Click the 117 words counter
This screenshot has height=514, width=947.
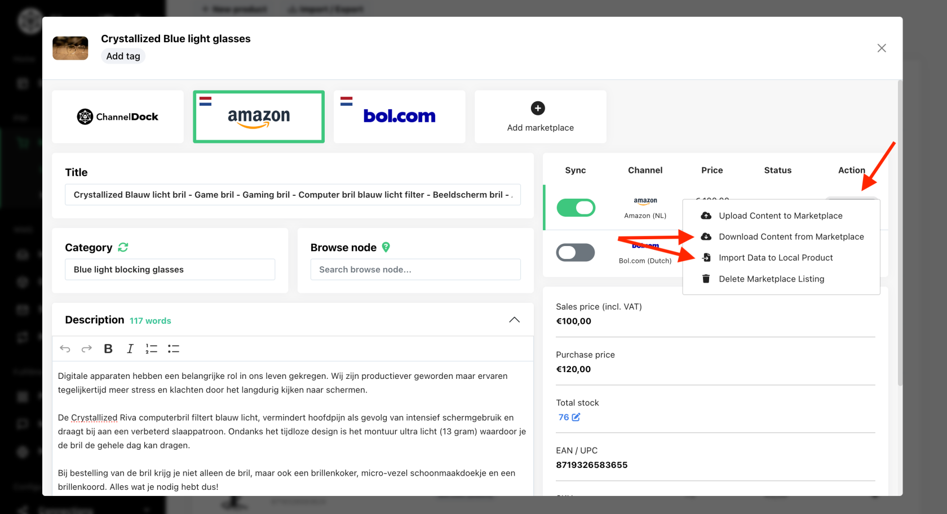tap(151, 321)
